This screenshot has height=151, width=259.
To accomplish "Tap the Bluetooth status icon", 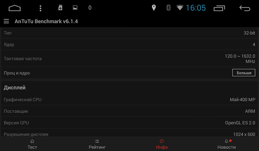I will 168,8.
